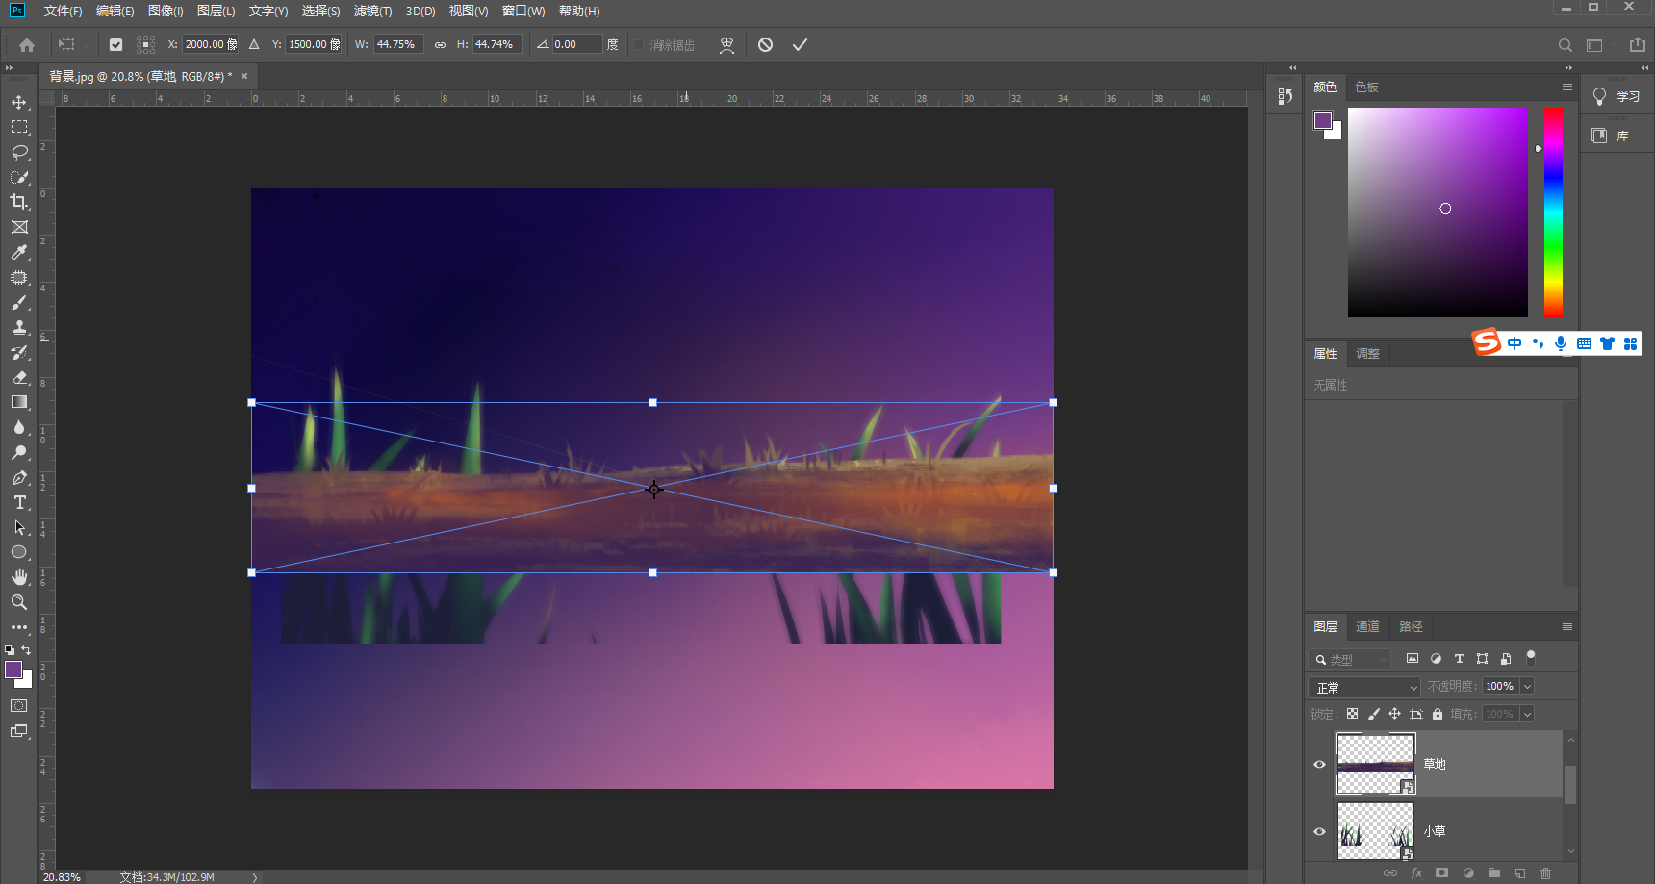Open the Layers panel options menu
The image size is (1655, 884).
(1567, 626)
